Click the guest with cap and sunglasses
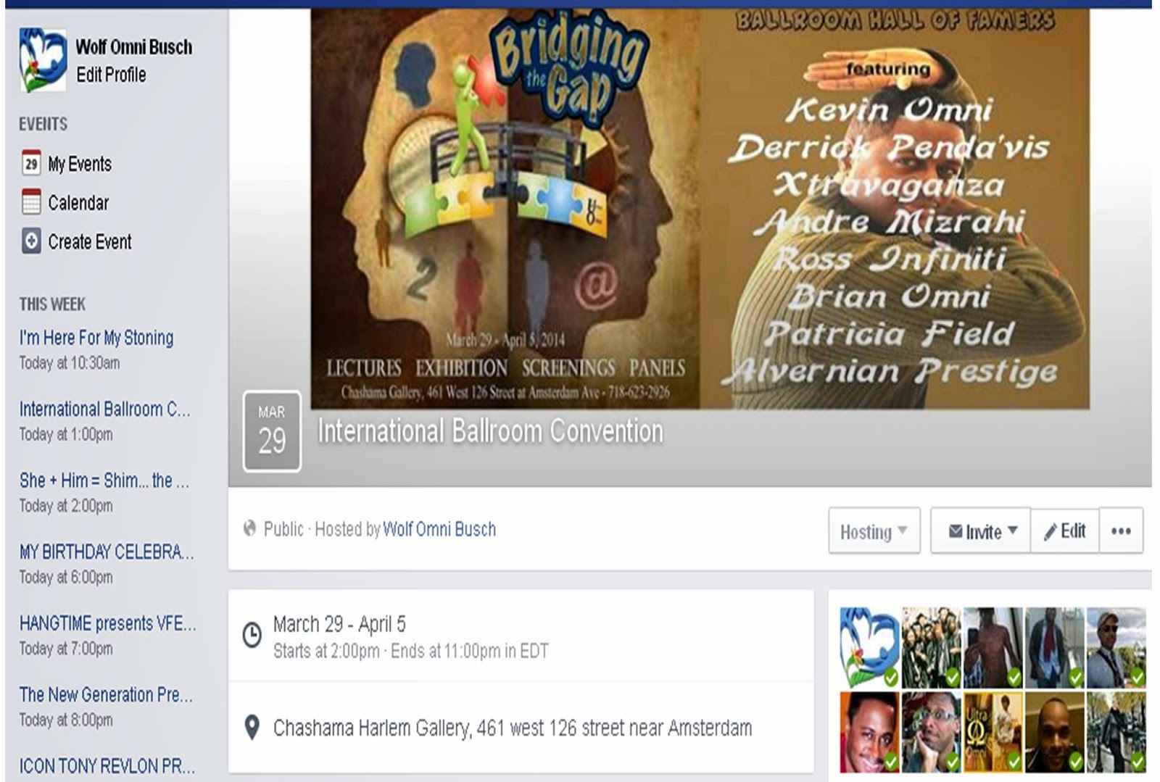Image resolution: width=1160 pixels, height=782 pixels. pos(1116,647)
